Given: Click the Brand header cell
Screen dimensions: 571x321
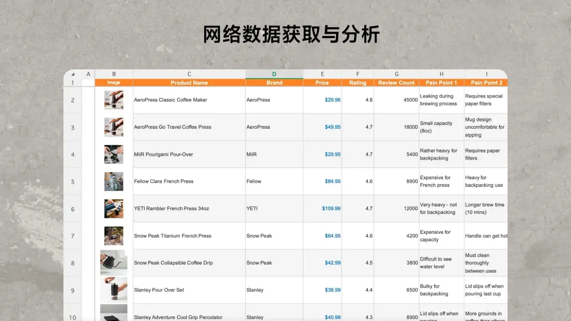Looking at the screenshot, I should pyautogui.click(x=274, y=83).
